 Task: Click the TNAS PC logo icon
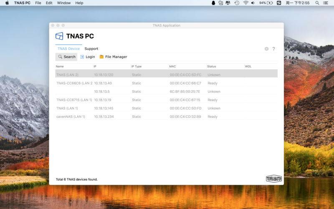tap(59, 36)
